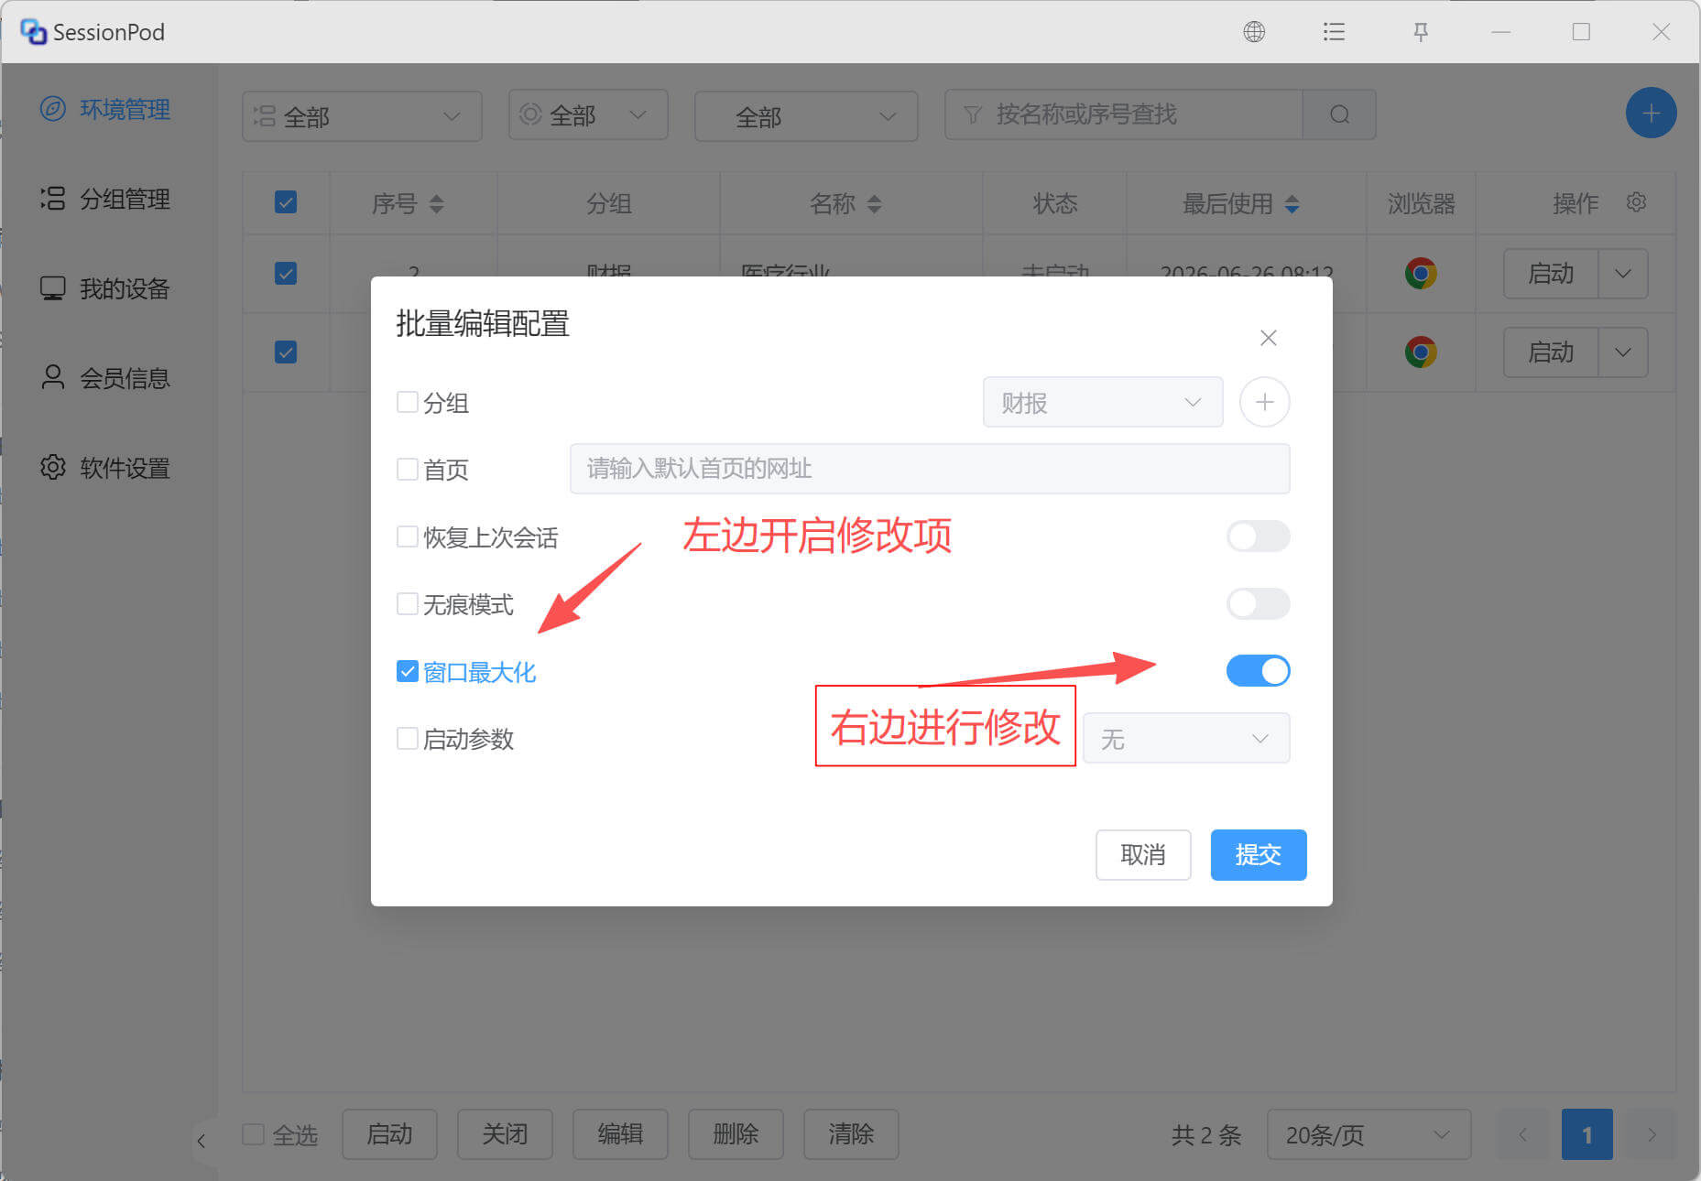Open 我的设备 in sidebar
This screenshot has height=1181, width=1701.
[105, 288]
